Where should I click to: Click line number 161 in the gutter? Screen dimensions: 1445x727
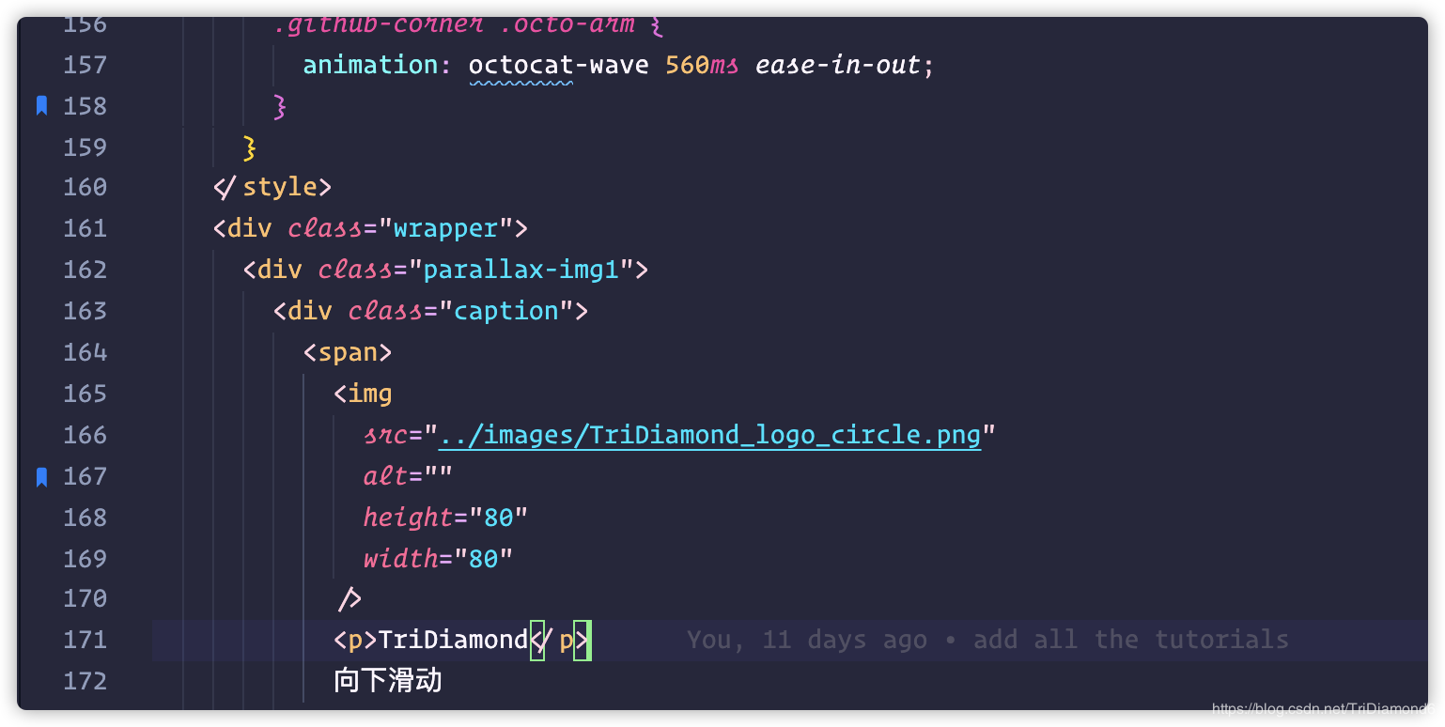(x=85, y=228)
